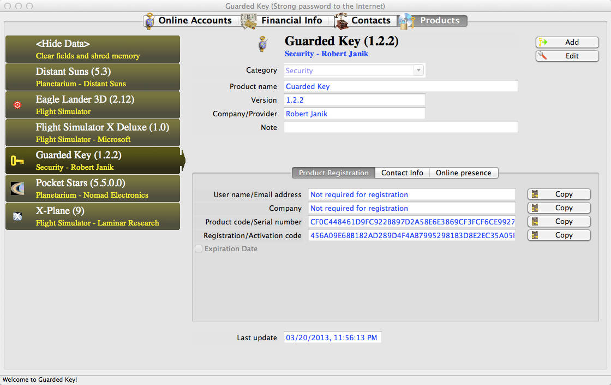Click the 'Security - Robert Janik' subtitle
The height and width of the screenshot is (385, 611).
click(x=326, y=54)
